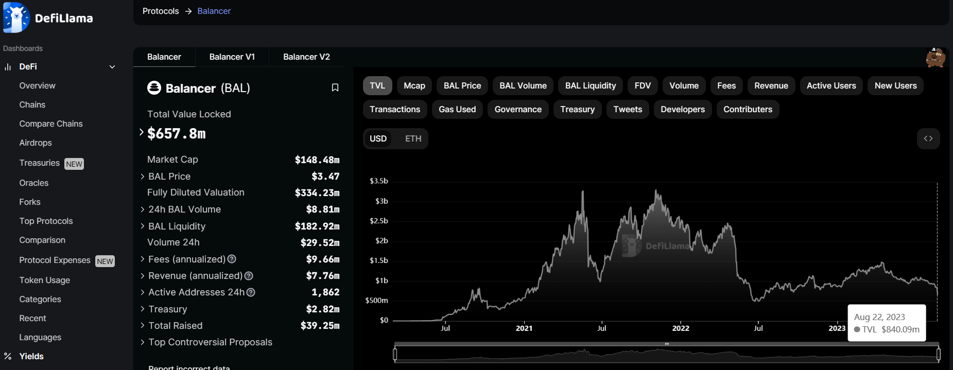953x370 pixels.
Task: Open the embed chart code icon
Action: (x=928, y=138)
